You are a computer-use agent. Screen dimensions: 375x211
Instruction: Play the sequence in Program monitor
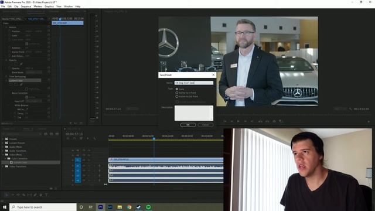(x=238, y=121)
